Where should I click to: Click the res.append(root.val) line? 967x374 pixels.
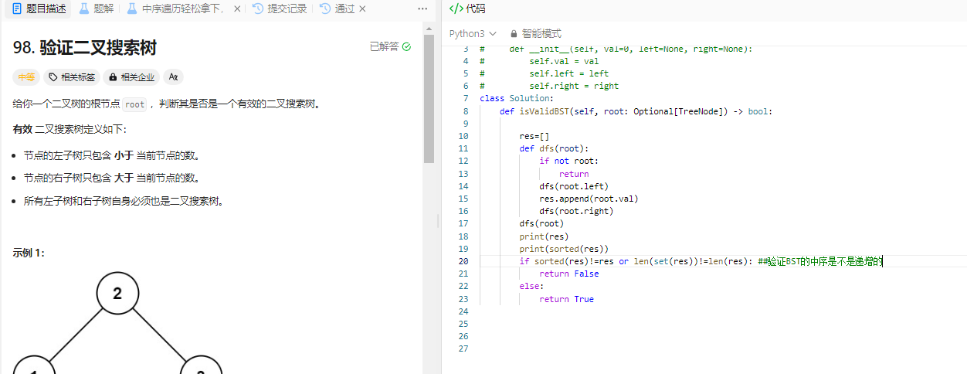pos(589,199)
